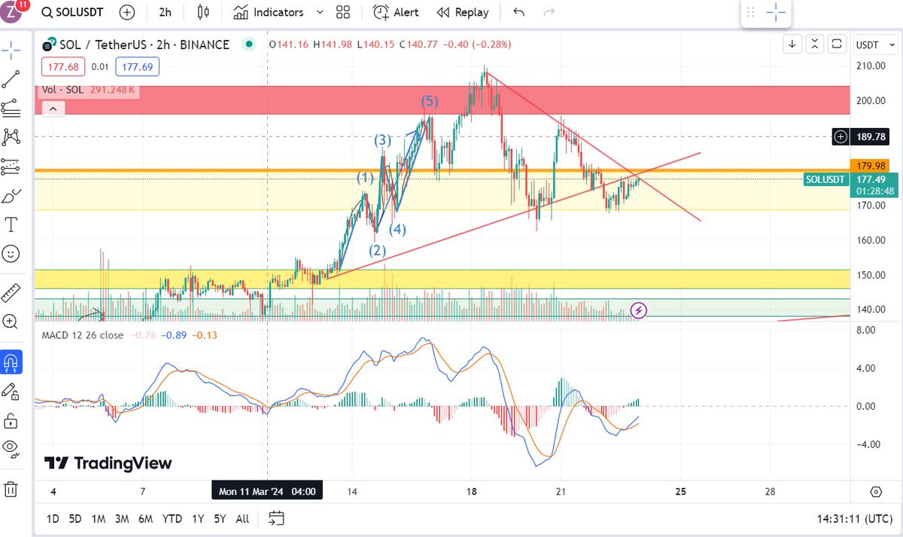This screenshot has width=903, height=537.
Task: Select the 6M date range
Action: (145, 518)
